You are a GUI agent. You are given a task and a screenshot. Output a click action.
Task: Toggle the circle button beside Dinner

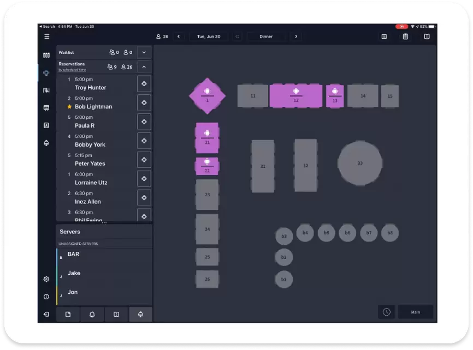tap(237, 37)
